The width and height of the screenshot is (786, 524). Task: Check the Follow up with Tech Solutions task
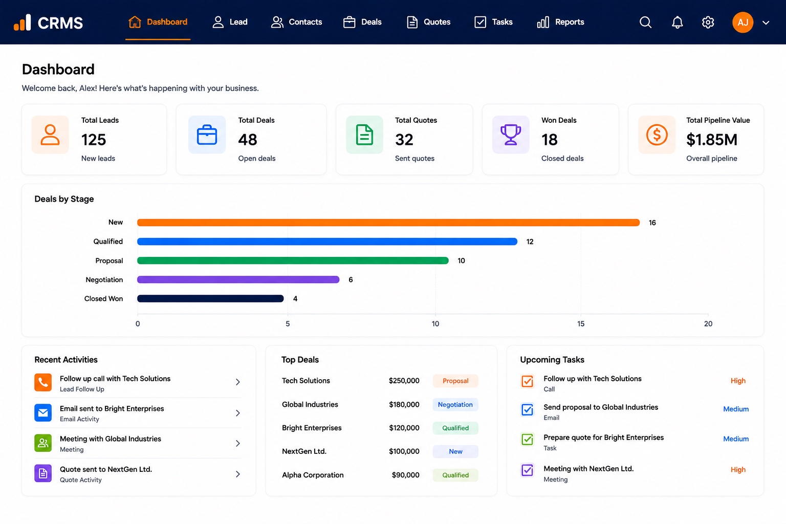[528, 381]
